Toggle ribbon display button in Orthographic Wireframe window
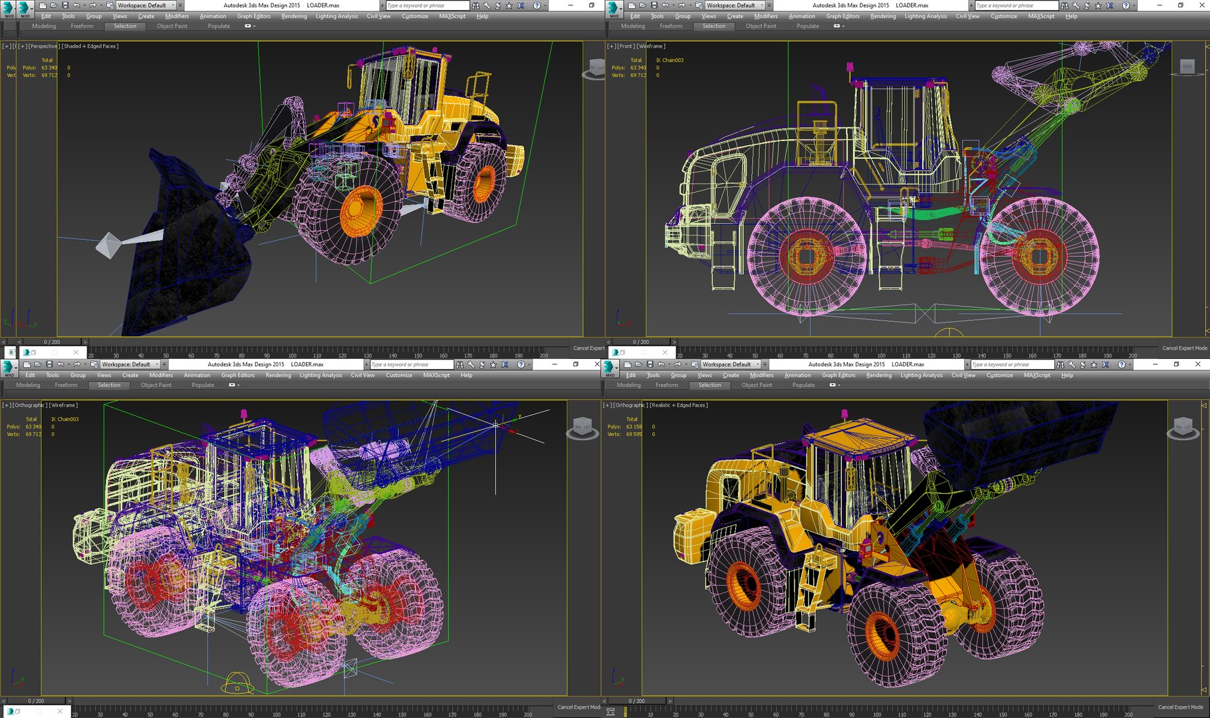The image size is (1210, 718). pos(232,385)
